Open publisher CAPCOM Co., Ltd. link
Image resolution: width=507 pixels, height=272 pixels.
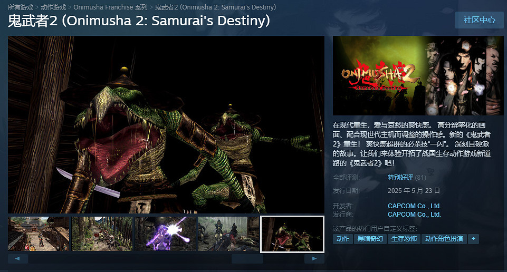pyautogui.click(x=414, y=214)
